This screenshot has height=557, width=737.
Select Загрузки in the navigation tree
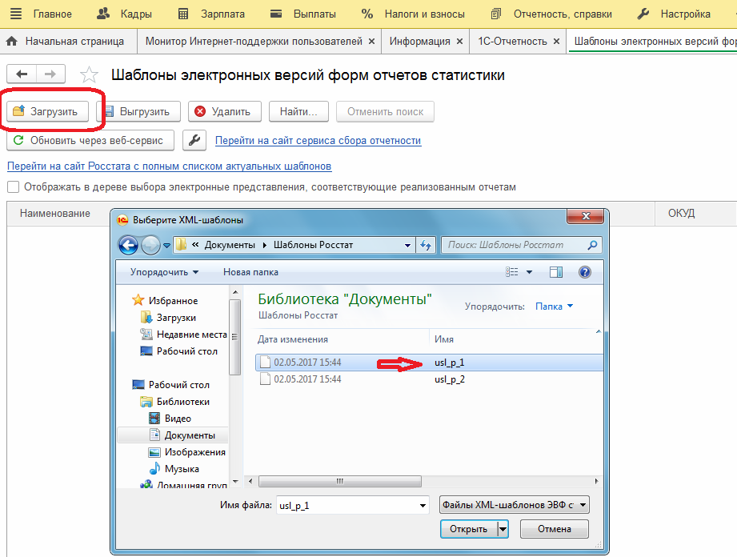[x=168, y=318]
